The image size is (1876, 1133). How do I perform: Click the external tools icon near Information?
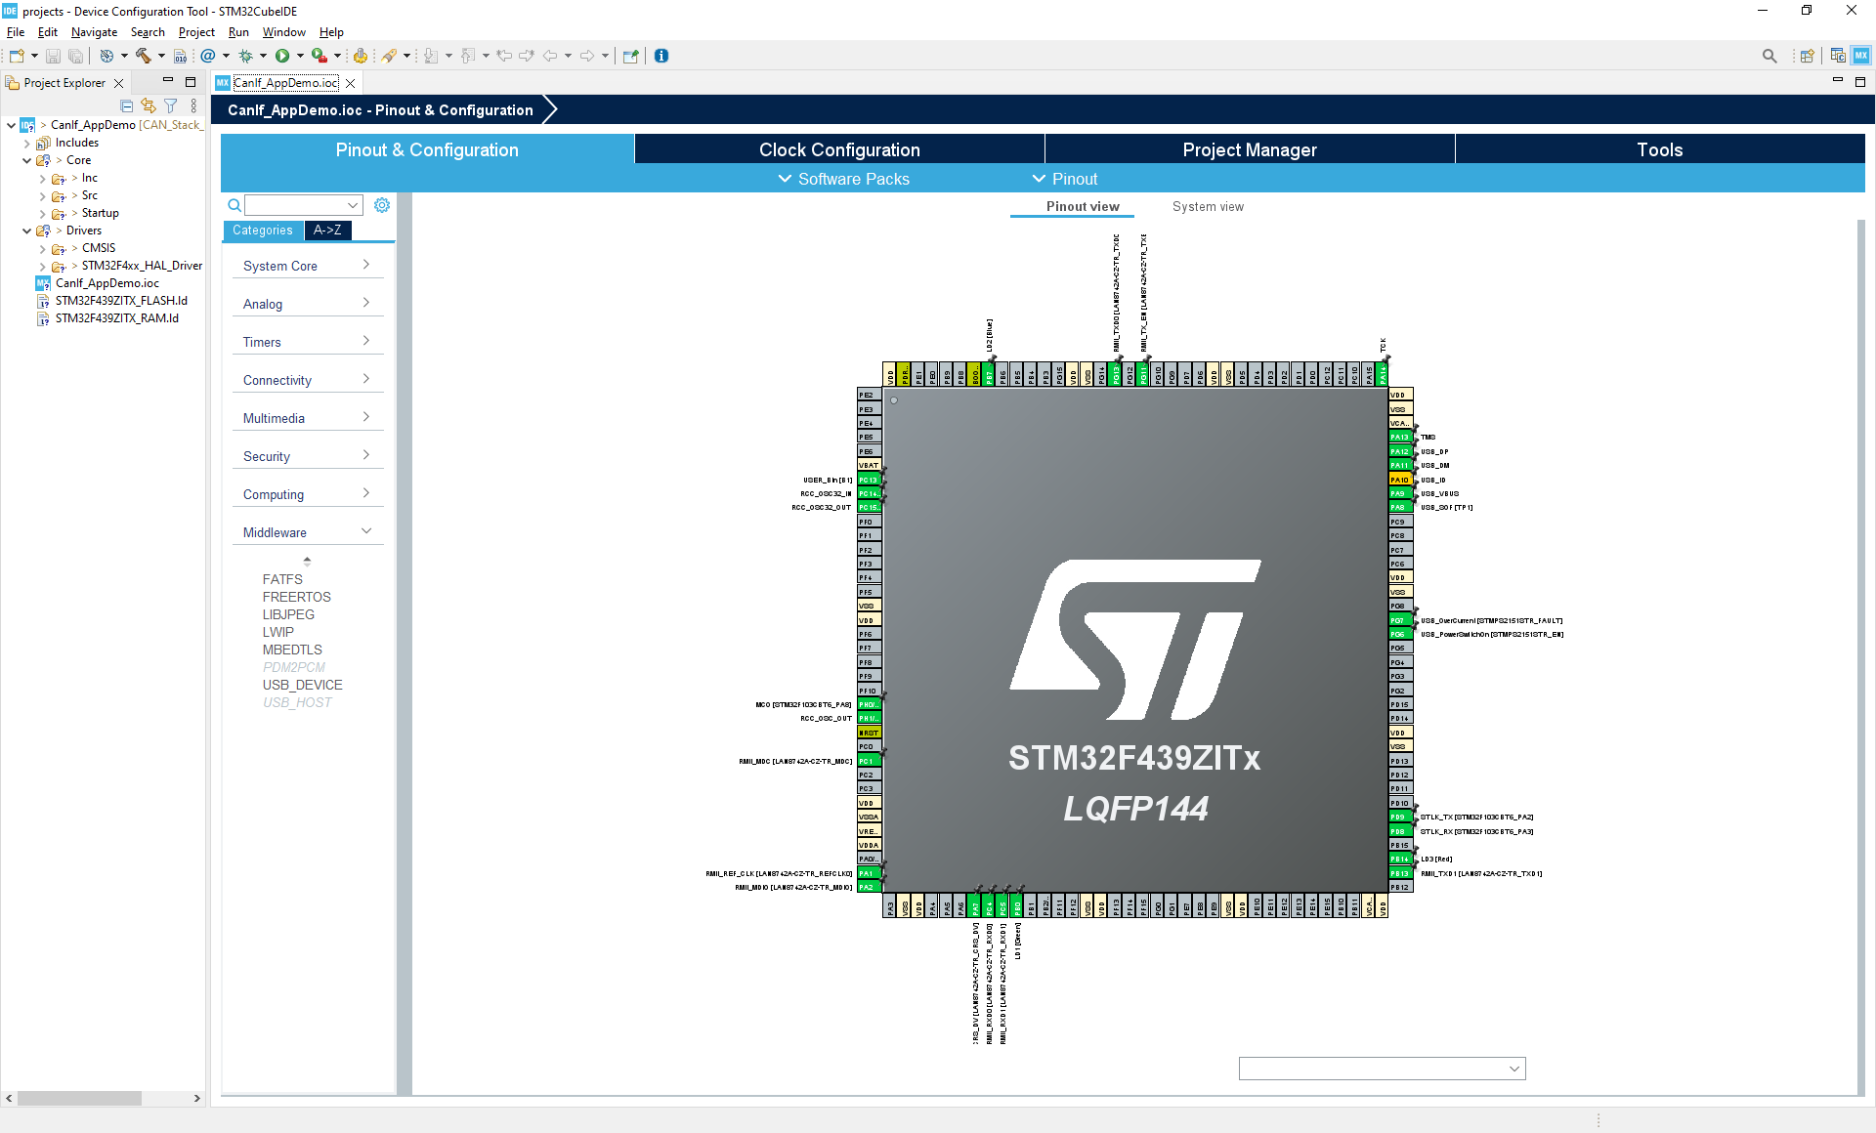(x=630, y=56)
